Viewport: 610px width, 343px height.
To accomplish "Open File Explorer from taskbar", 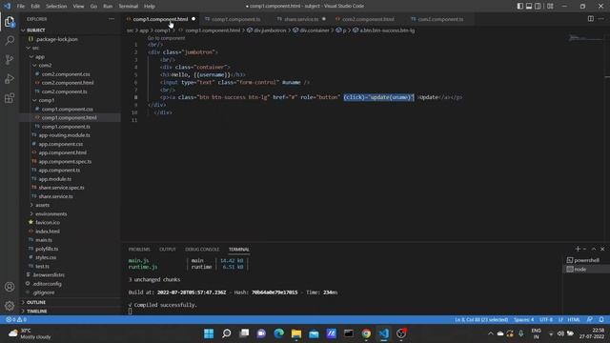I will coord(296,333).
